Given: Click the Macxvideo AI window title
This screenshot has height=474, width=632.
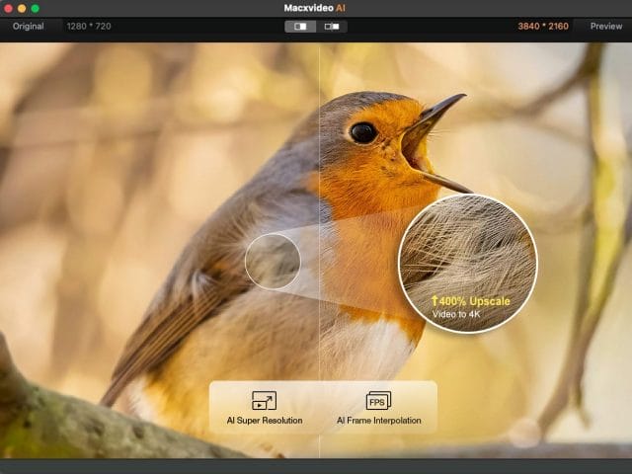Looking at the screenshot, I should (x=315, y=8).
